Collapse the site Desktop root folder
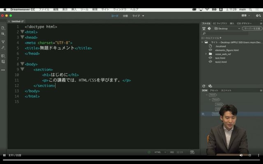 click(202, 42)
